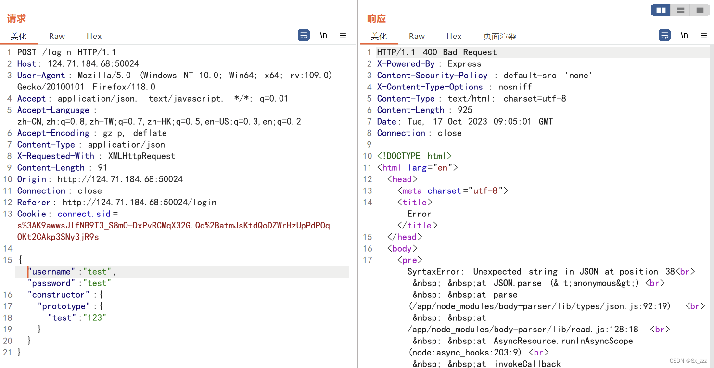Click HTTP/1.1 400 Bad Request status line
This screenshot has height=368, width=714.
[436, 52]
